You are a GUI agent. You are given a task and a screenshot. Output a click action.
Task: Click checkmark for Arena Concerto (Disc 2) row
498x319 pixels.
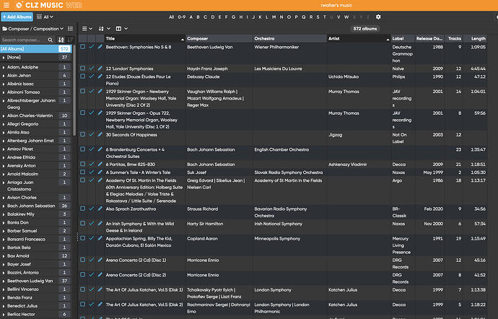tap(91, 274)
